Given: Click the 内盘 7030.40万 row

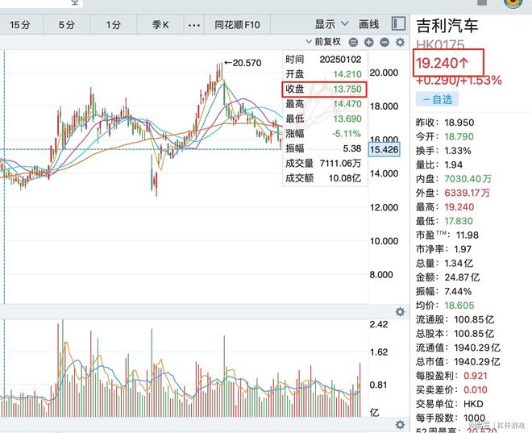Looking at the screenshot, I should click(x=454, y=179).
